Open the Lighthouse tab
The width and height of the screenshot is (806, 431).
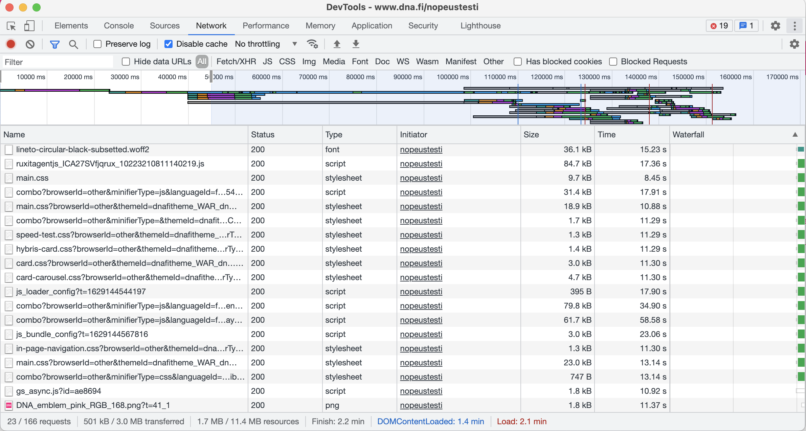480,26
